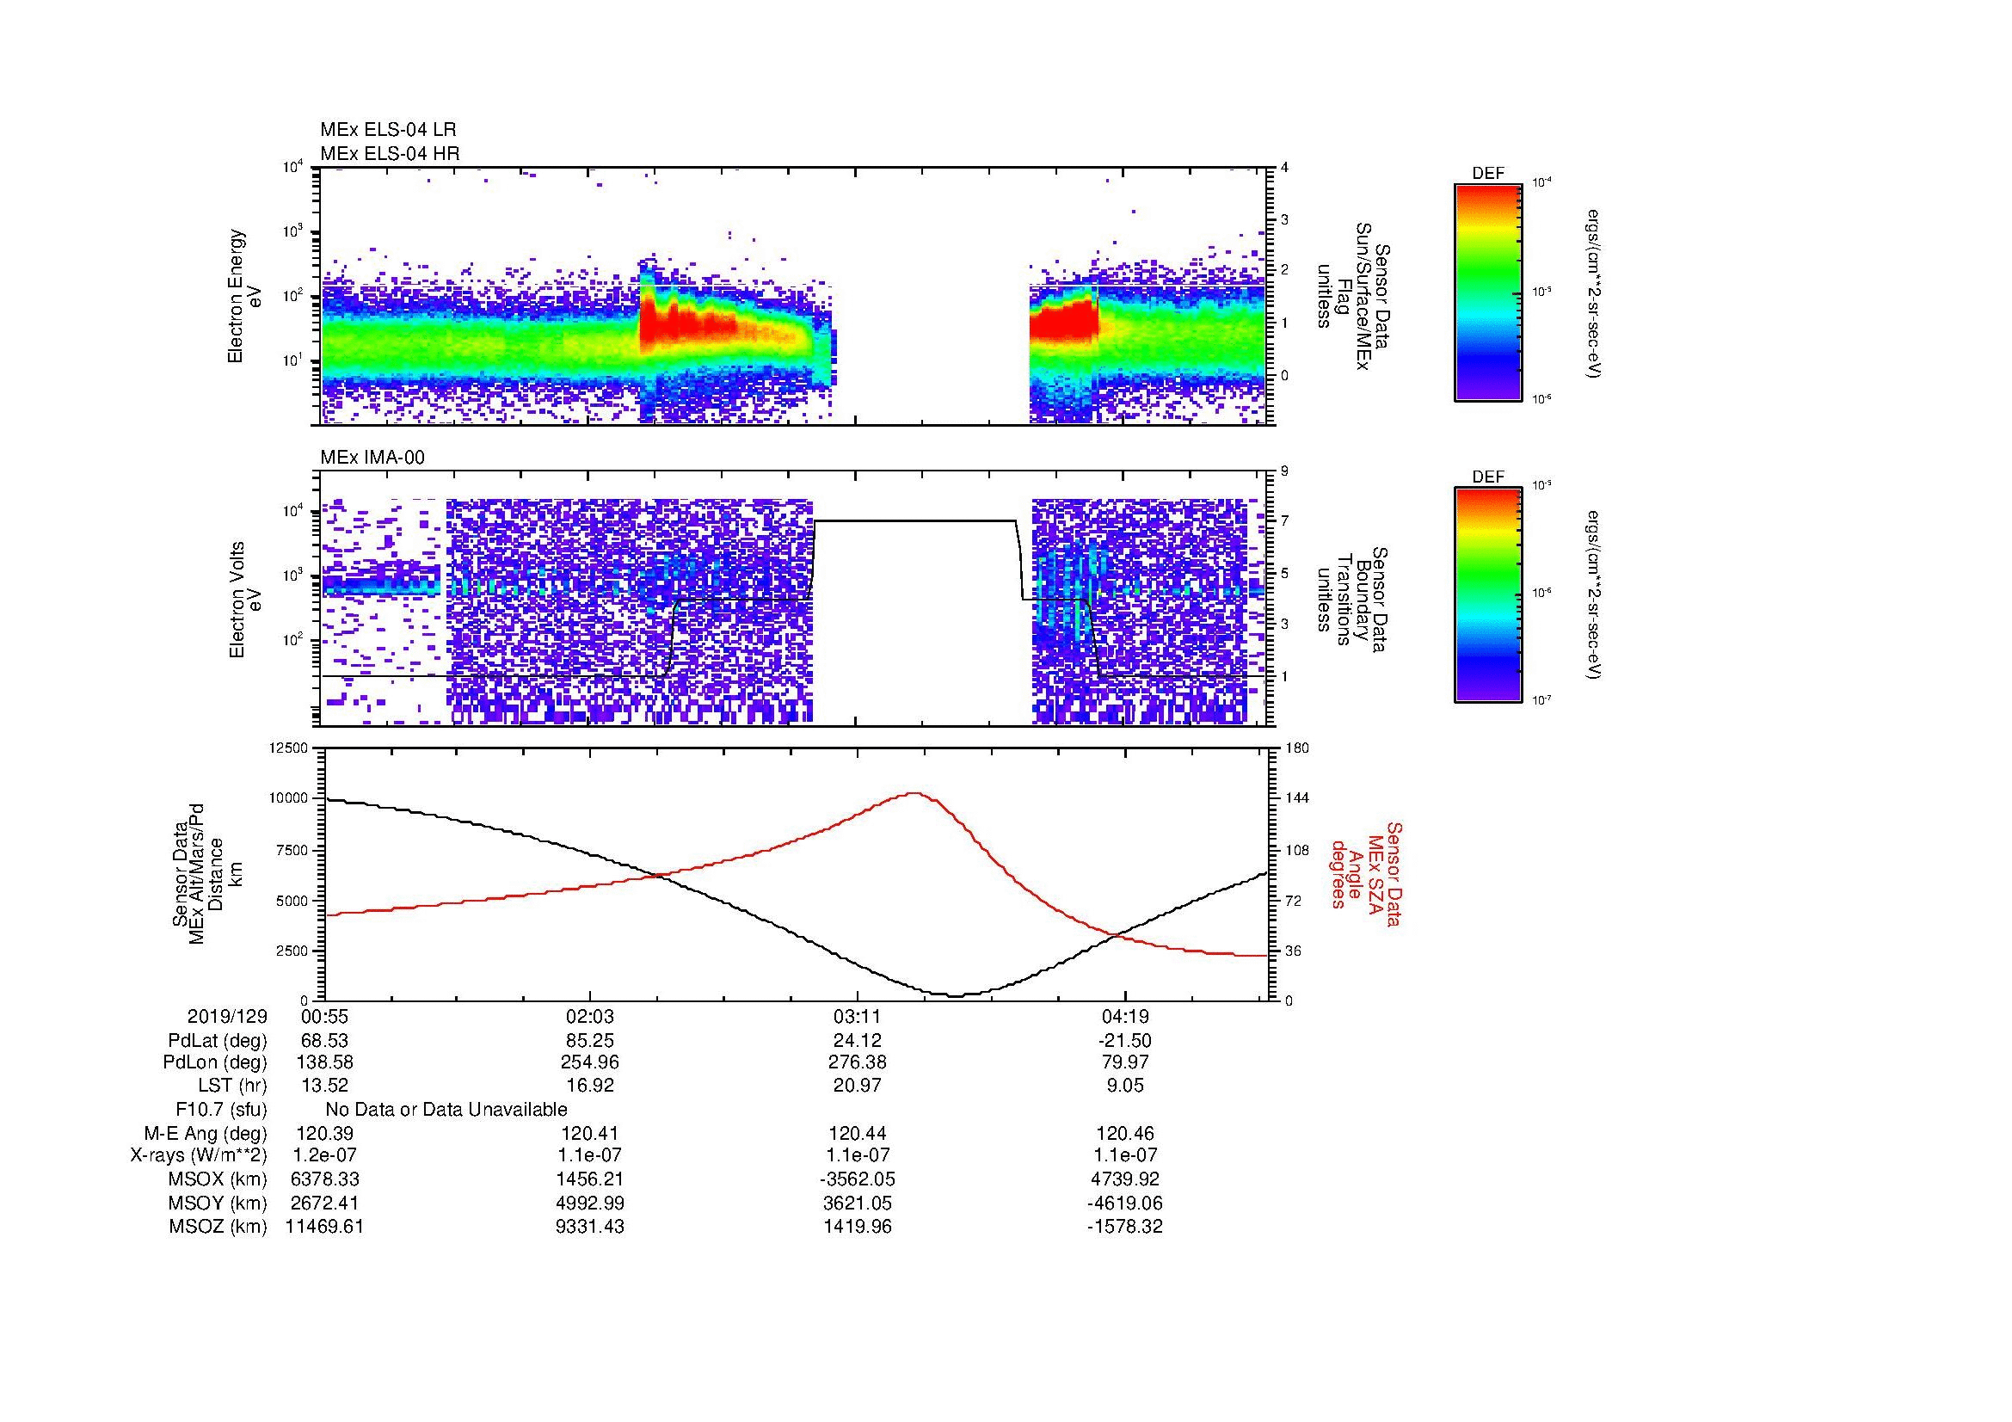Click the PdLat value "85.25"
Screen dimensions: 2012x1422
pos(591,1041)
